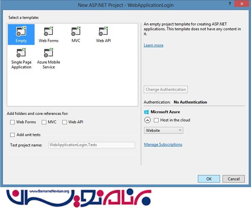Screen dimensions: 251x208
Task: Open the dialog's help question mark
Action: (x=230, y=4)
